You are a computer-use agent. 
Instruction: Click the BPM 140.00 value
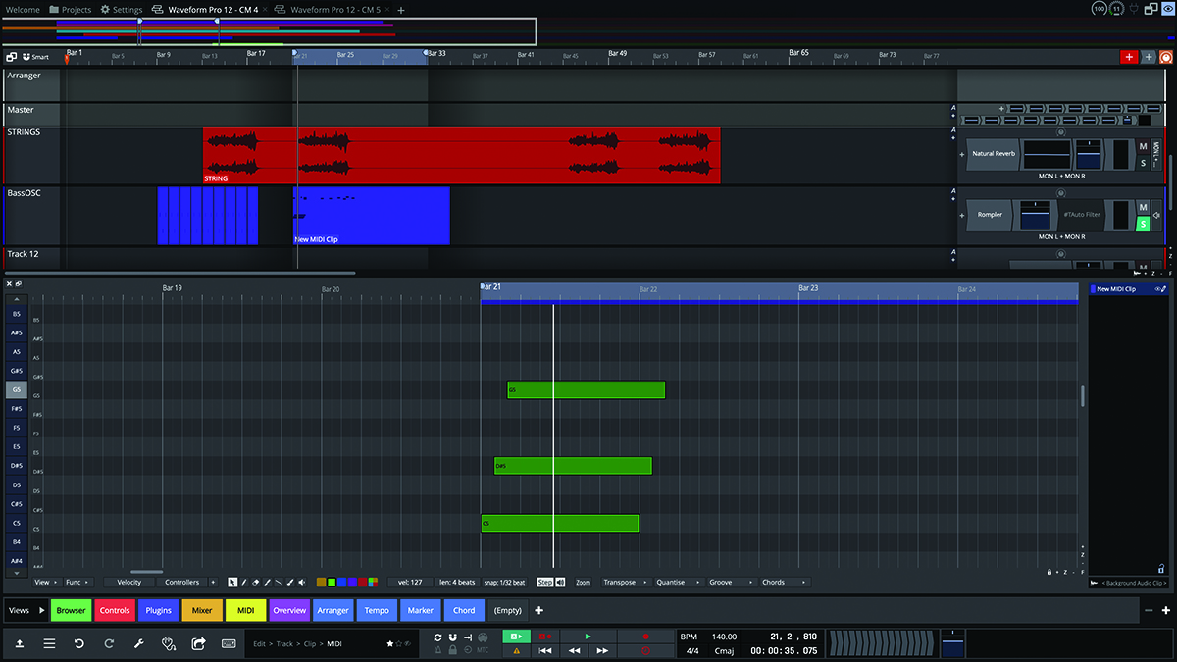point(724,637)
